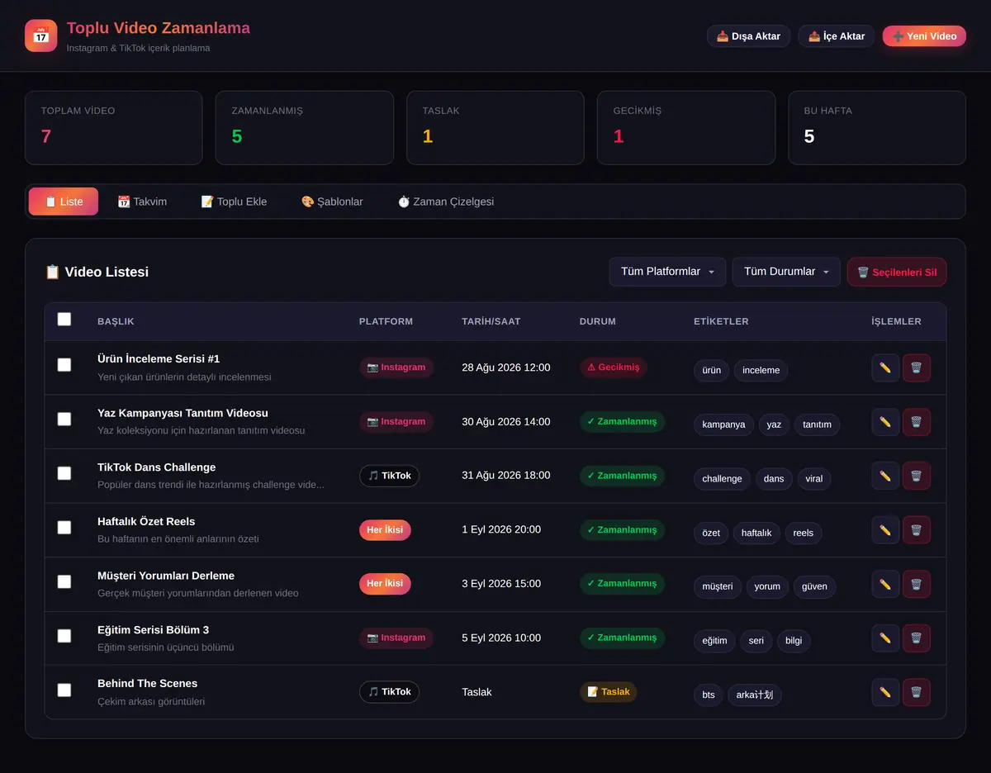Show the Zaman Çizelgesi tab
Viewport: 991px width, 773px height.
click(x=446, y=202)
